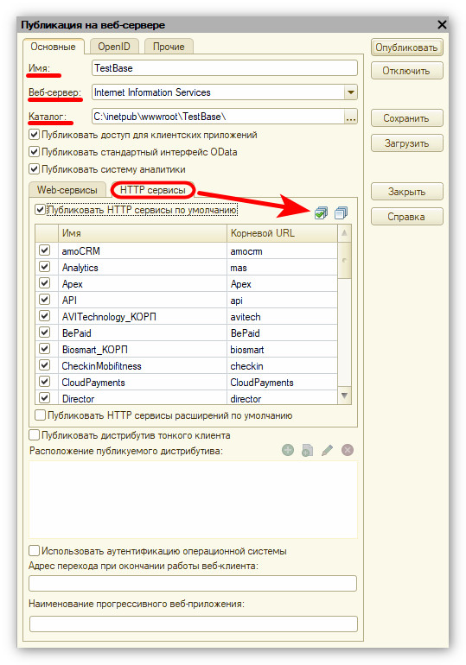466x665 pixels.
Task: Open the web server dropdown list
Action: (x=350, y=92)
